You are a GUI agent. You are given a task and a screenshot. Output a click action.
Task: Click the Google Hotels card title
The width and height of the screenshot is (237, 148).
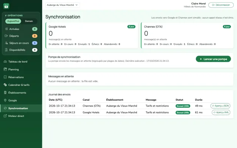(57, 27)
